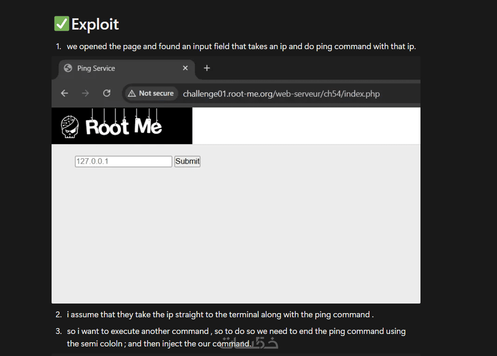Viewport: 497px width, 356px height.
Task: Click the watermark logo at bottom
Action: tap(250, 344)
